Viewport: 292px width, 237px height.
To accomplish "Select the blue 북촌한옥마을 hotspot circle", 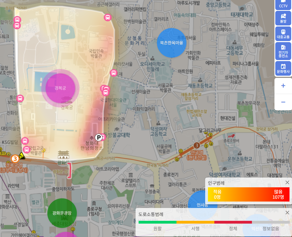I will (x=171, y=43).
